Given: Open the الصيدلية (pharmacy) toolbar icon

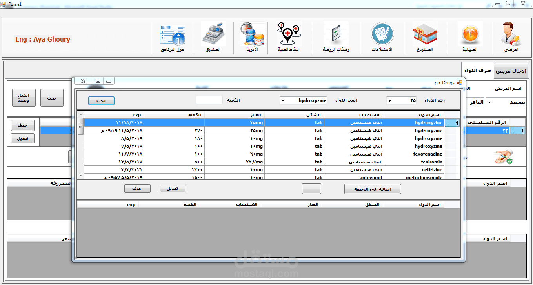Looking at the screenshot, I should (x=470, y=38).
